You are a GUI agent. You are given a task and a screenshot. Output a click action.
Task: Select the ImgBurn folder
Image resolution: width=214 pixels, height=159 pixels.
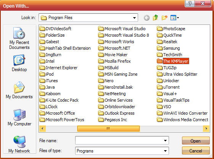click(50, 55)
